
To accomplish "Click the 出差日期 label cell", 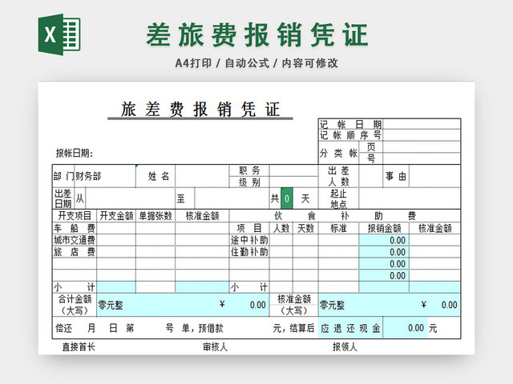I will [63, 198].
